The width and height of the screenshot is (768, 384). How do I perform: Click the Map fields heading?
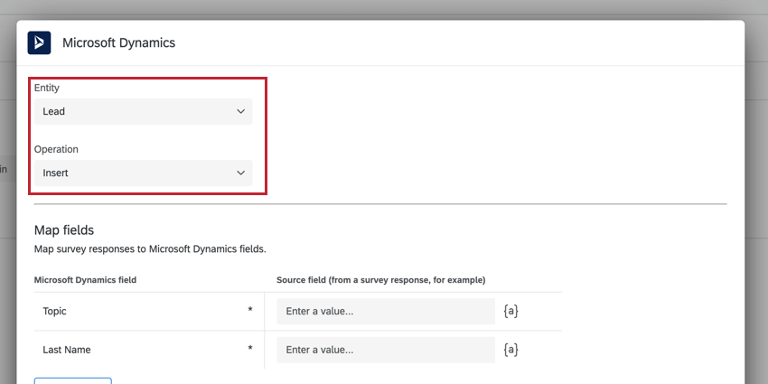(x=63, y=229)
